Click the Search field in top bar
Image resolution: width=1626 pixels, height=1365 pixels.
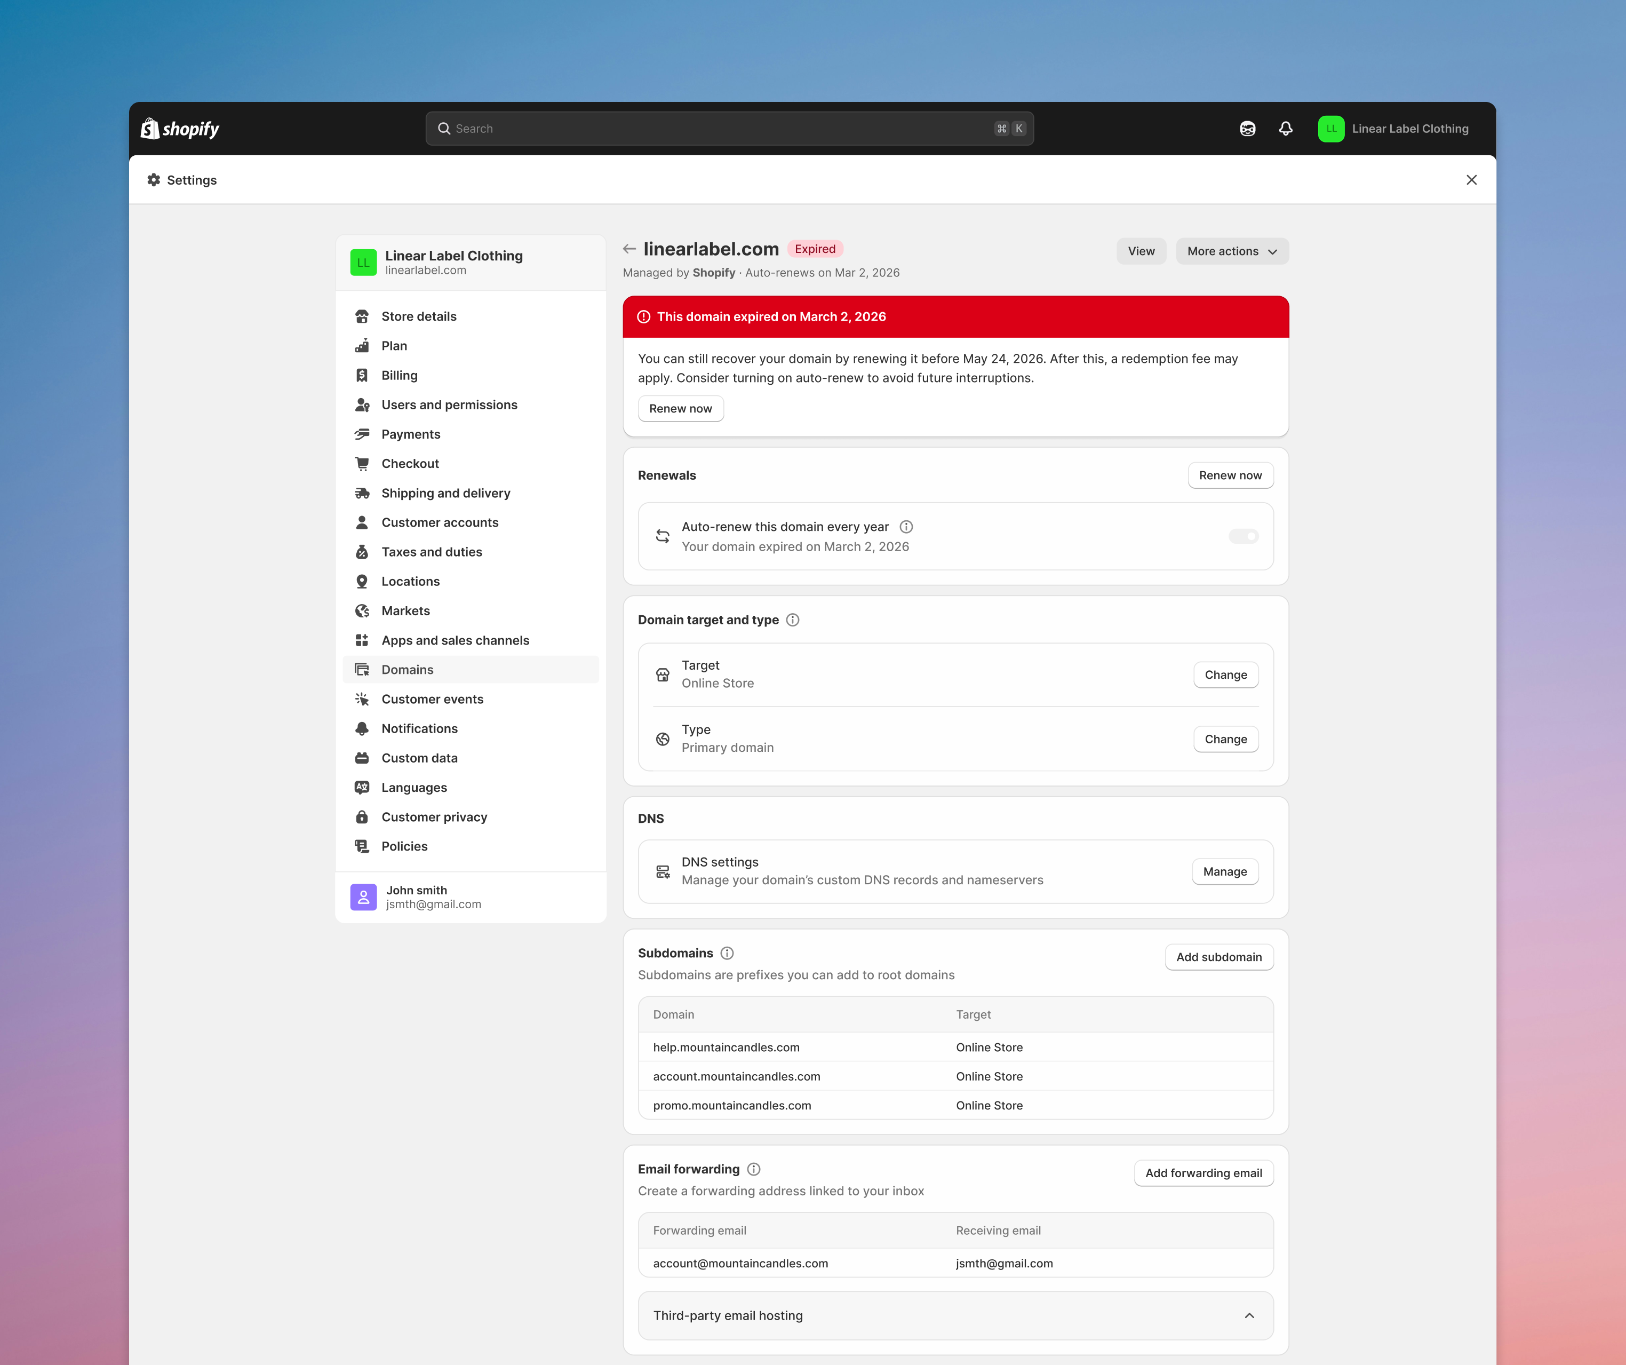coord(729,129)
